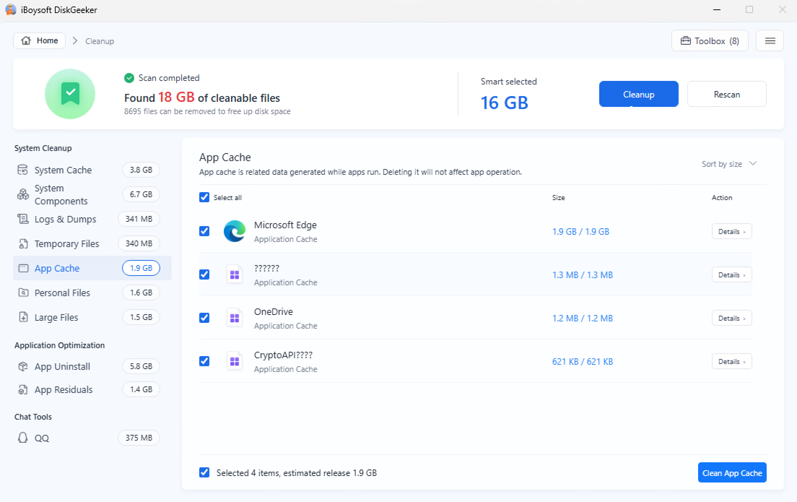Click the blue Cleanup button
The image size is (797, 502).
639,94
